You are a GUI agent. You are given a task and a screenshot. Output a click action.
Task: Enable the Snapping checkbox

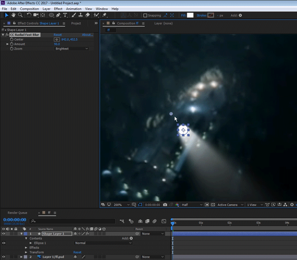coord(145,15)
